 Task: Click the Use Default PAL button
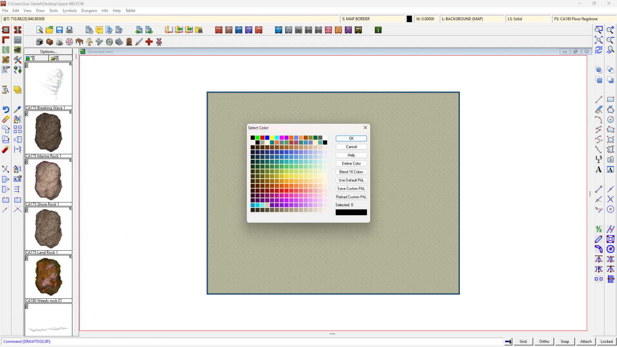pos(351,180)
